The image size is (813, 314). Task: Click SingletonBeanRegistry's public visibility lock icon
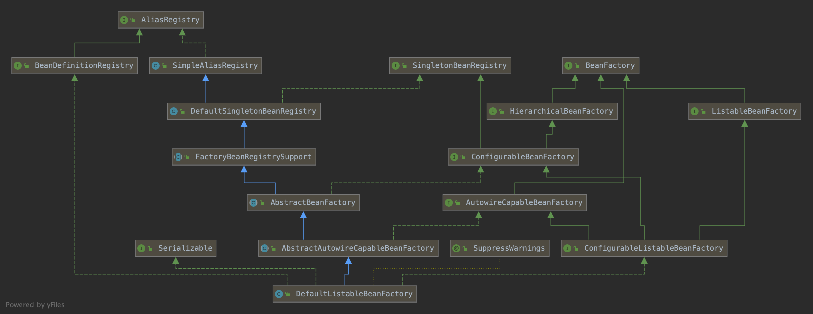[x=404, y=66]
